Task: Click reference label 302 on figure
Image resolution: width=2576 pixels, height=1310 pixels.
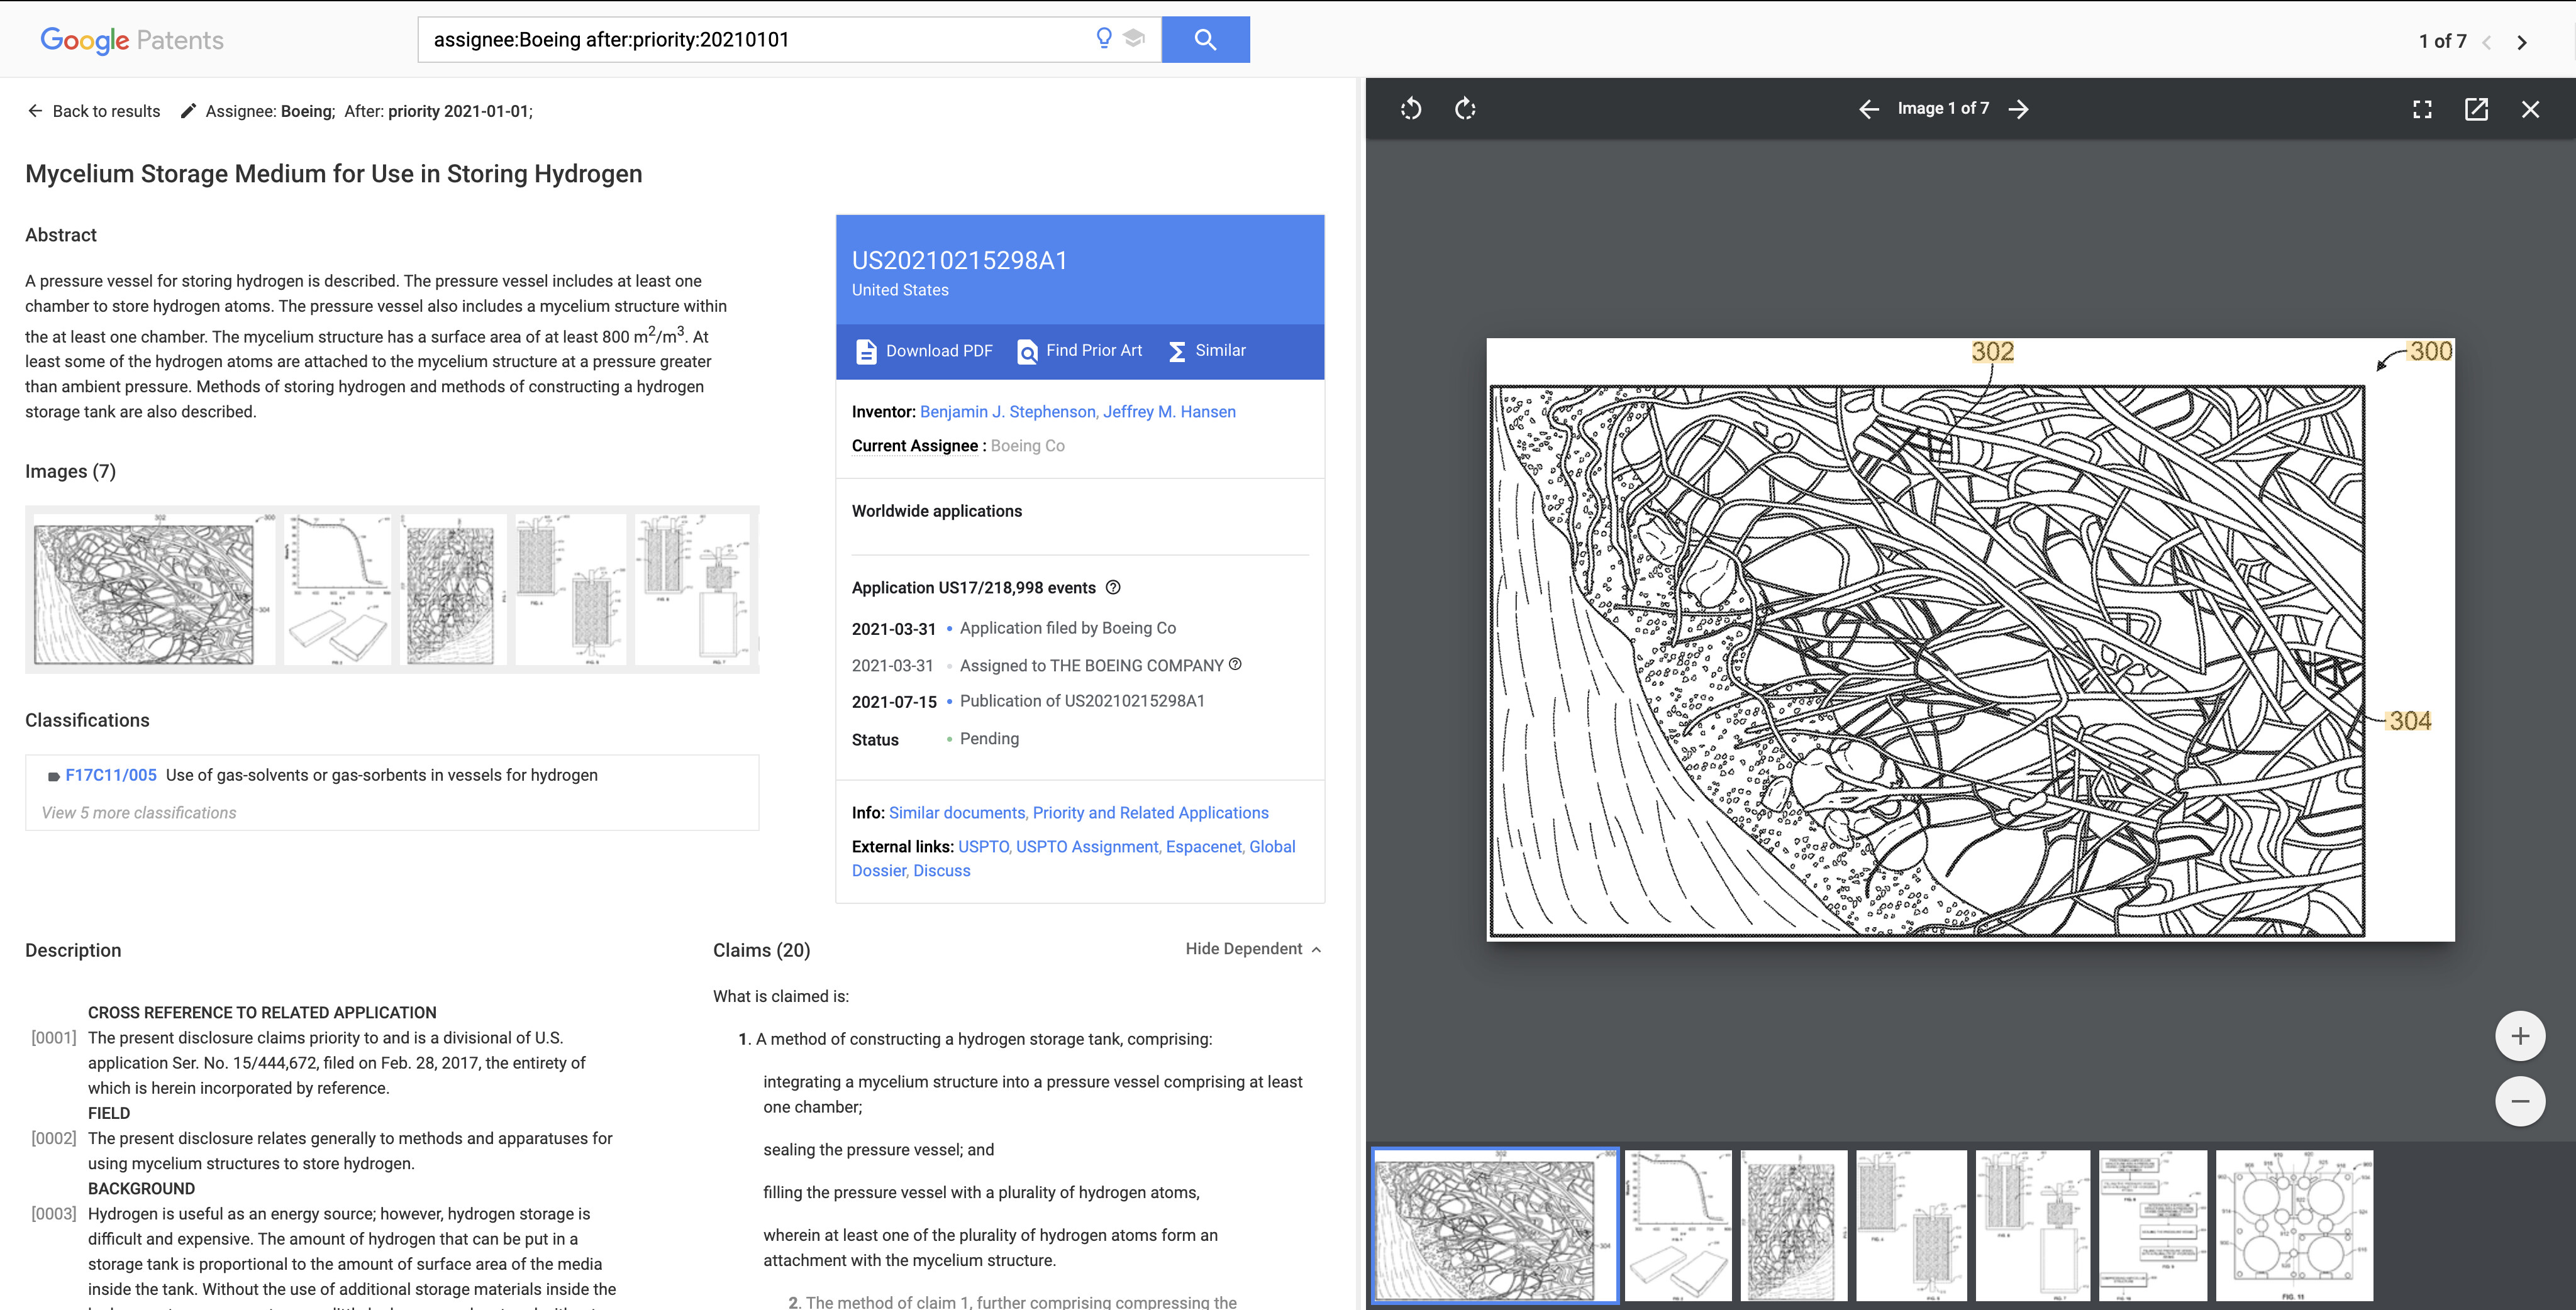Action: [1992, 352]
